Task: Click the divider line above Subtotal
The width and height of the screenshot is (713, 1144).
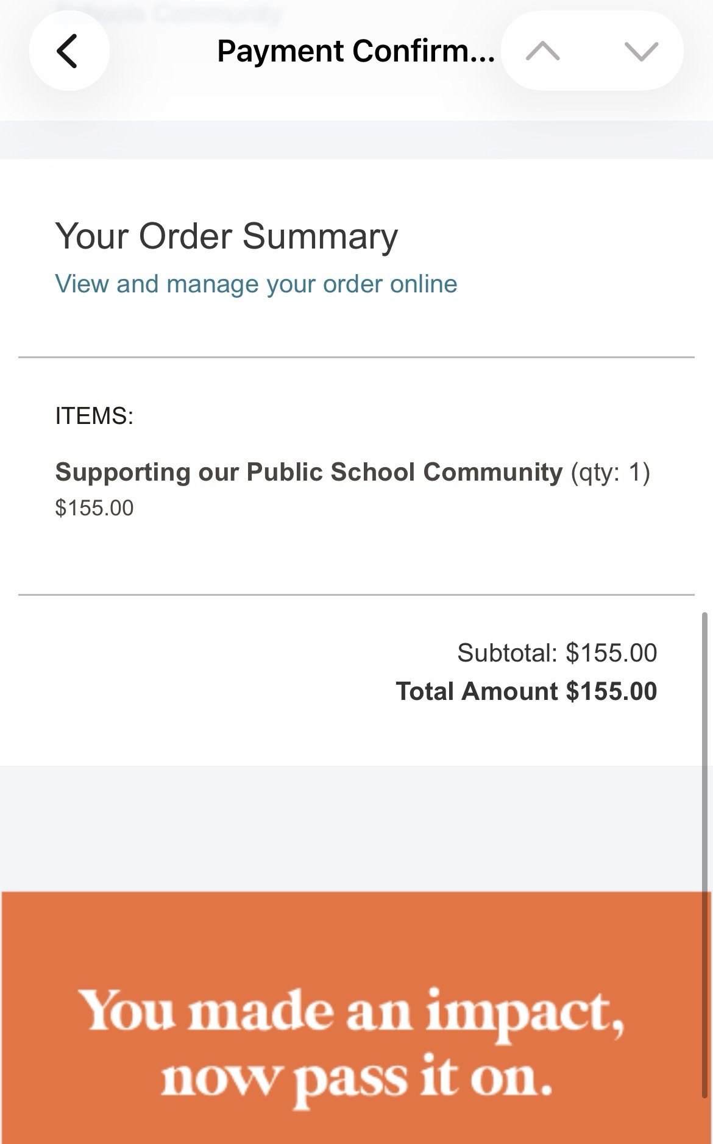Action: coord(357,595)
